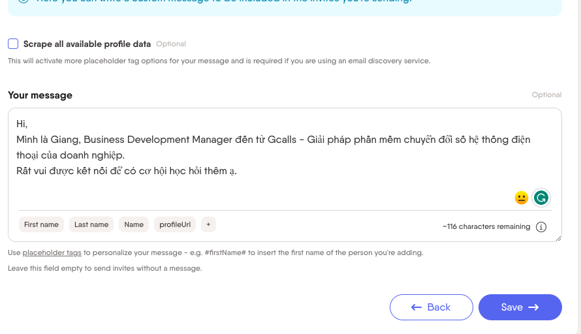Click the text area resize handle
This screenshot has width=581, height=334.
tap(558, 238)
